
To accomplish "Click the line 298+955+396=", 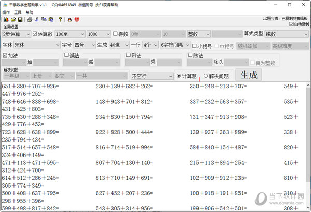I will tap(23, 201).
